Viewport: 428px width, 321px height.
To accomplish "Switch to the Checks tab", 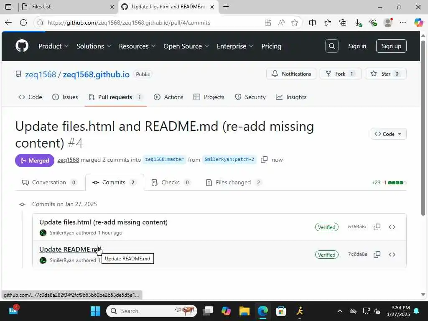I will 171,182.
